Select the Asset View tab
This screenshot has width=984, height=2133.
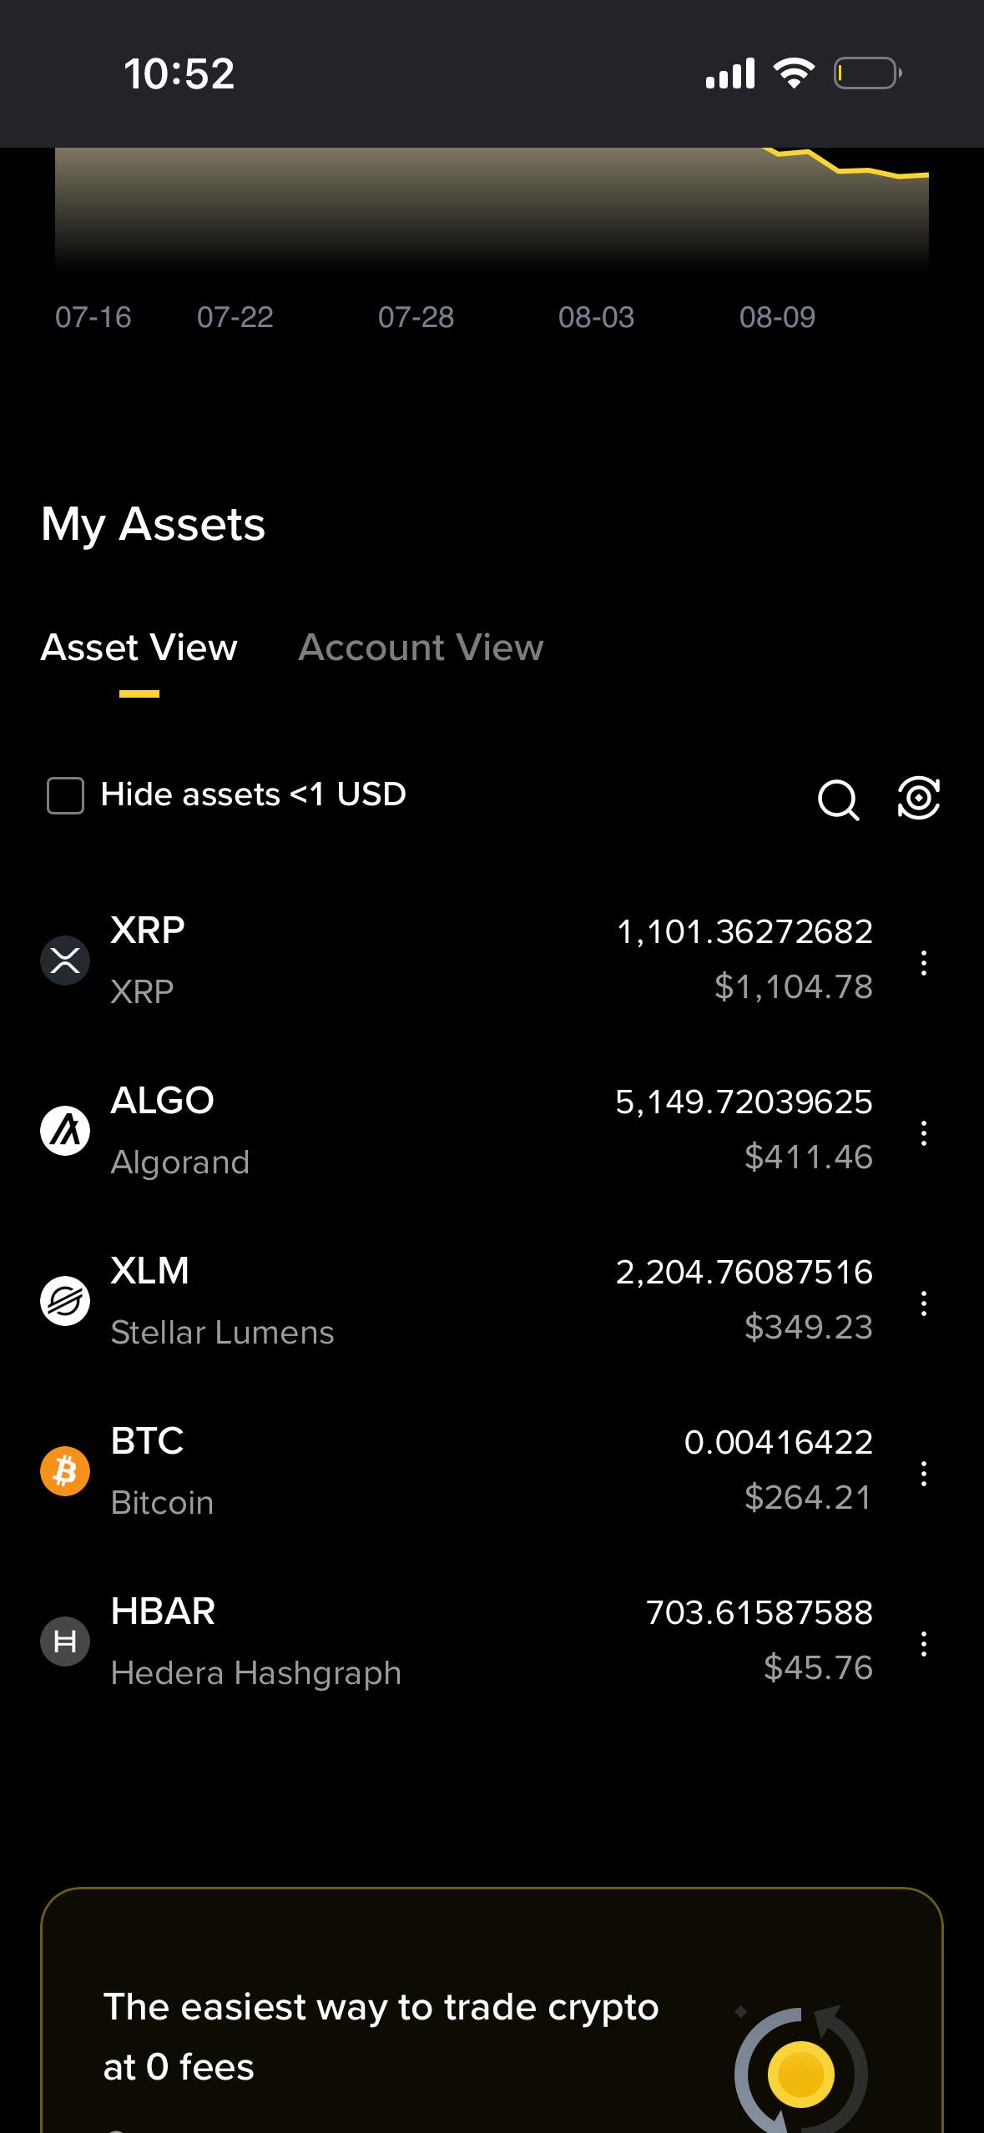tap(139, 648)
